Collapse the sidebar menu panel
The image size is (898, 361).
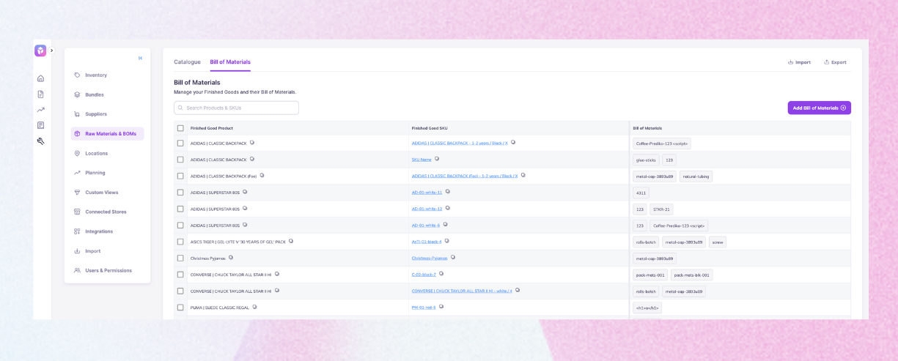(140, 58)
